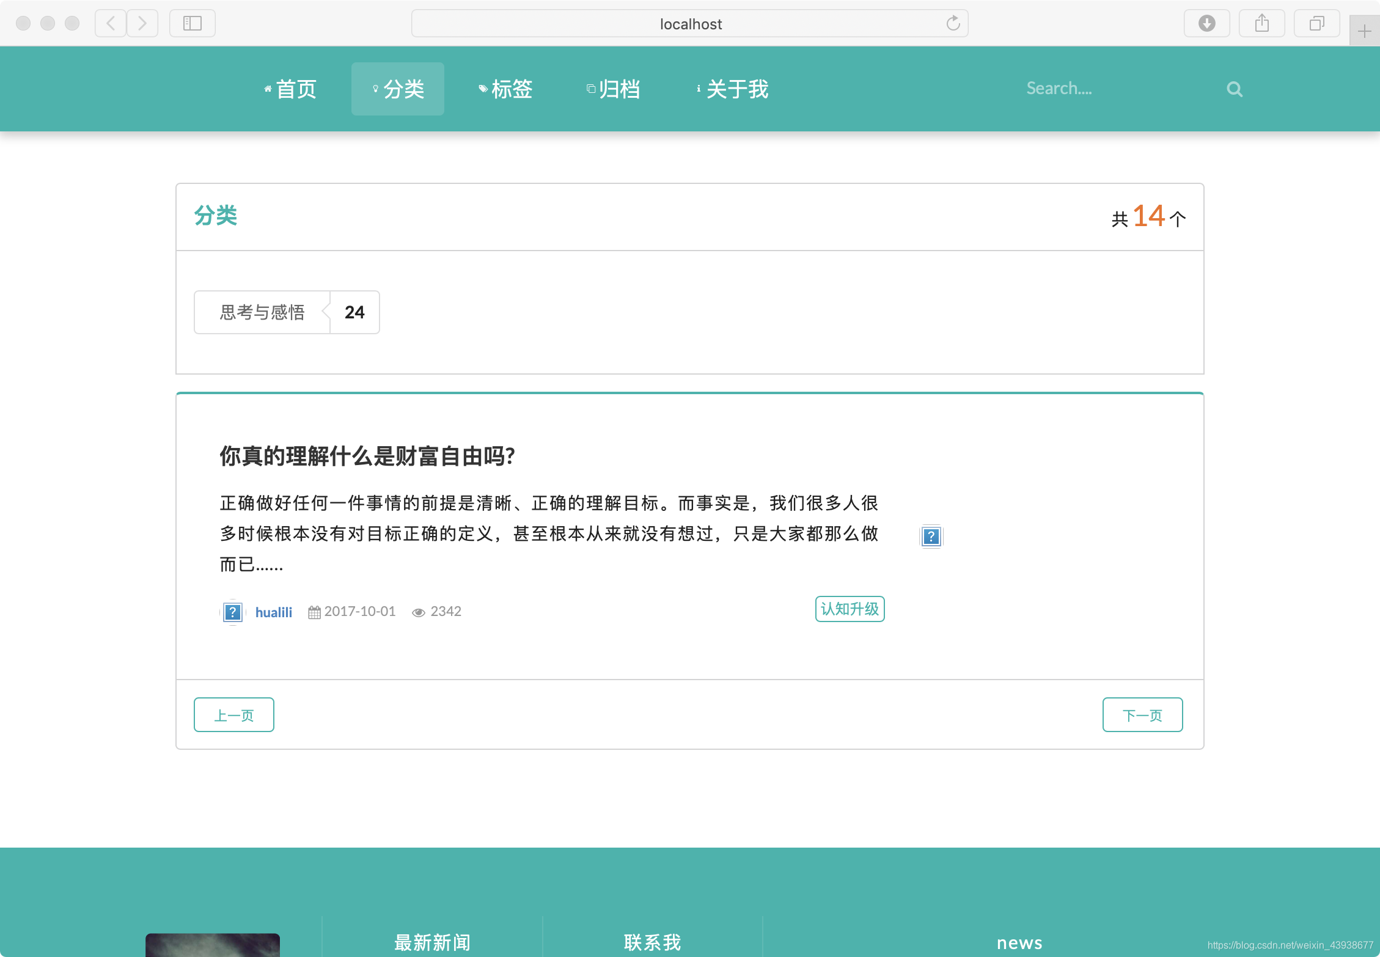Reload the page with the refresh icon
1380x957 pixels.
tap(953, 23)
